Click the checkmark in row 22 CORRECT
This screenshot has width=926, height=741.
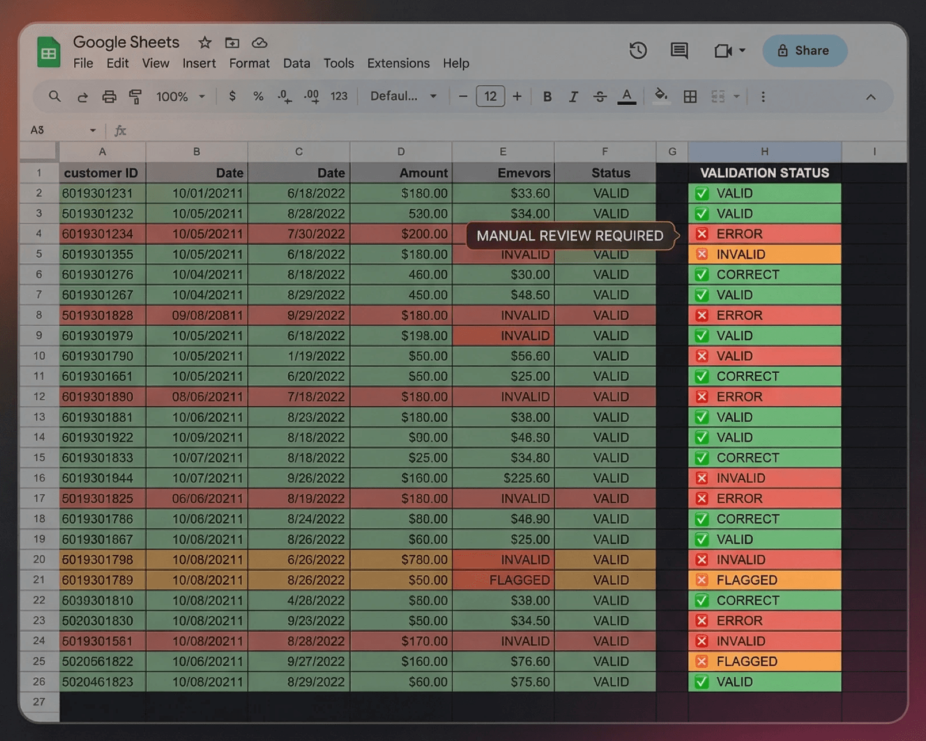[702, 601]
